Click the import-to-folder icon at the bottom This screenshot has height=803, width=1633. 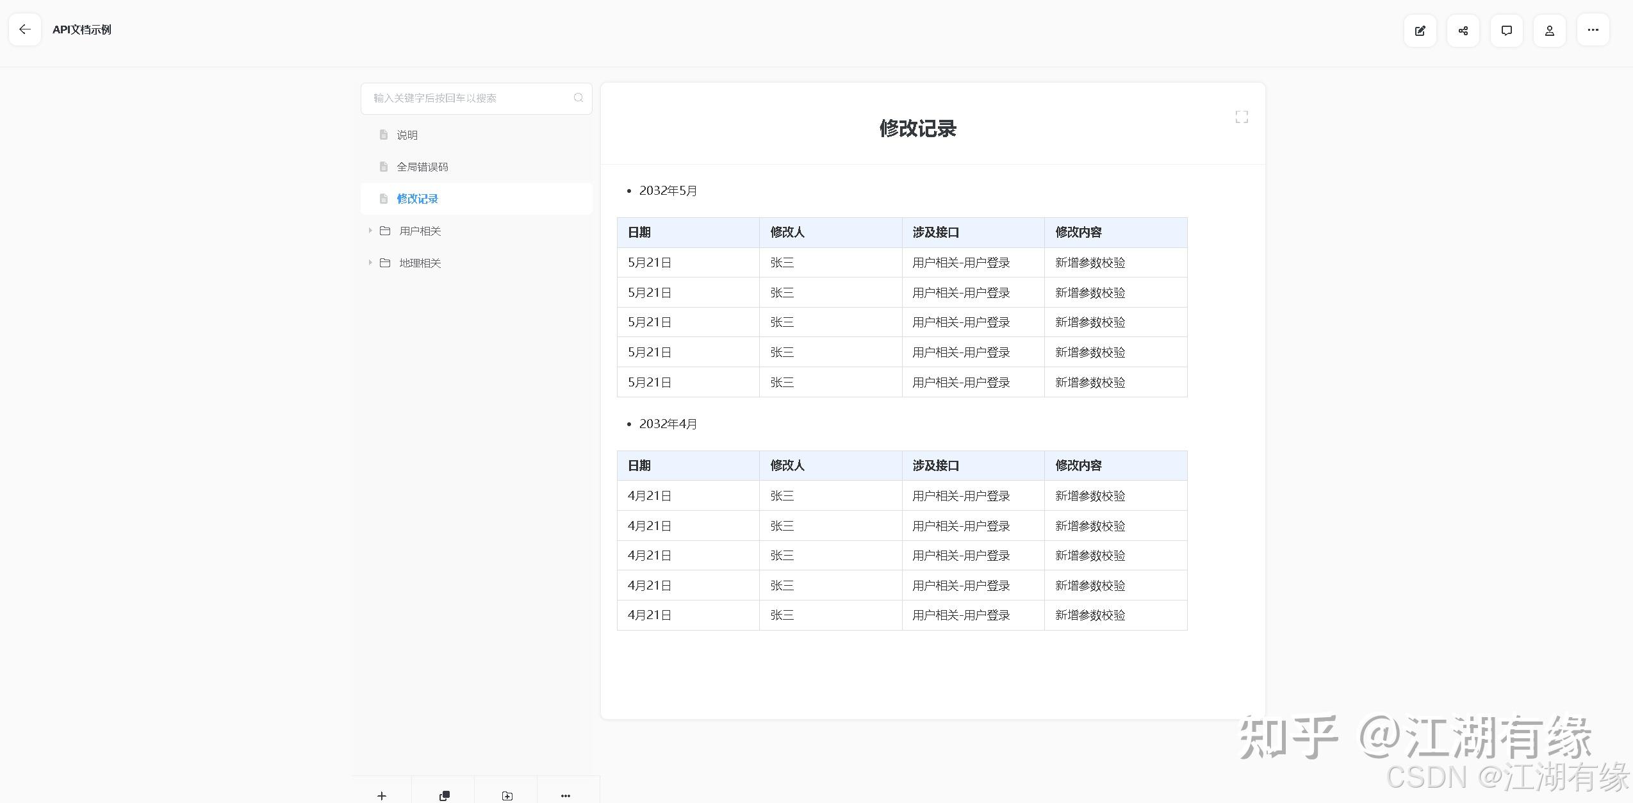tap(506, 795)
